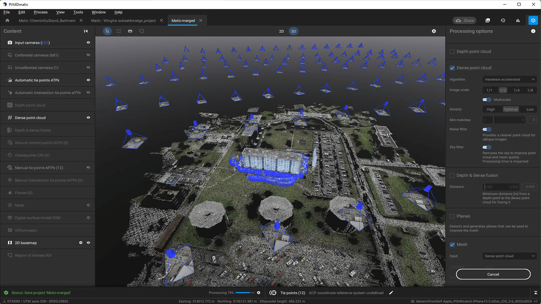
Task: Enable the Depth point cloud checkbox
Action: coord(452,51)
